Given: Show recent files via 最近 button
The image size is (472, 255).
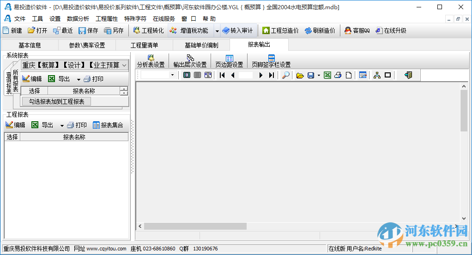Looking at the screenshot, I should click(x=63, y=30).
